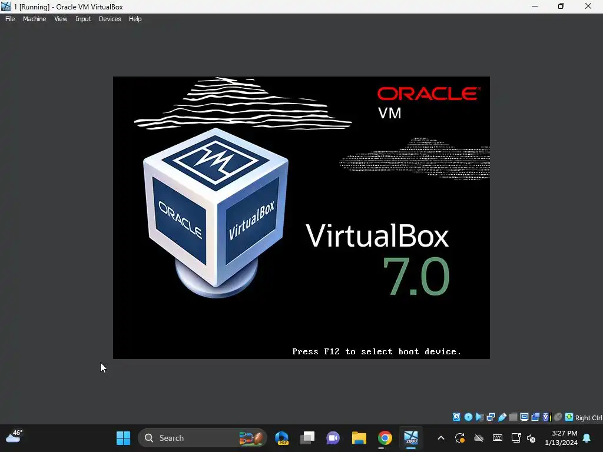Open the File menu
Viewport: 603px width, 452px height.
coord(10,19)
